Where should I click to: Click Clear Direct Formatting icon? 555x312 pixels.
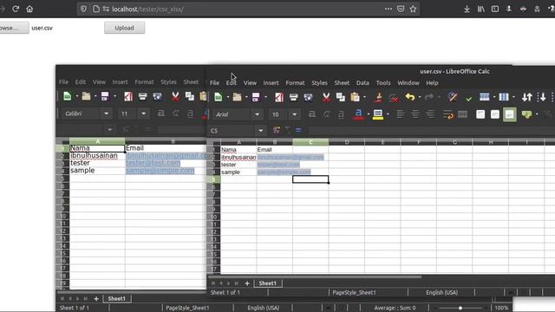(393, 97)
